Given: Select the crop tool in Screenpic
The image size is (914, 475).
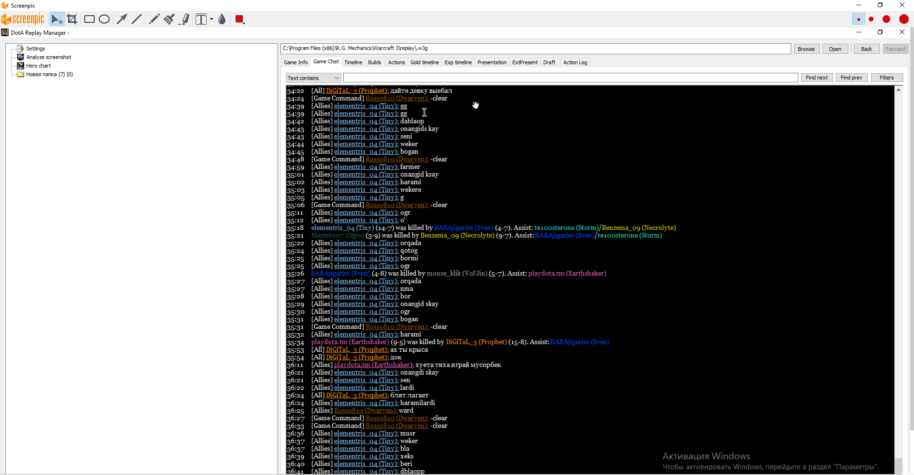Looking at the screenshot, I should [72, 19].
